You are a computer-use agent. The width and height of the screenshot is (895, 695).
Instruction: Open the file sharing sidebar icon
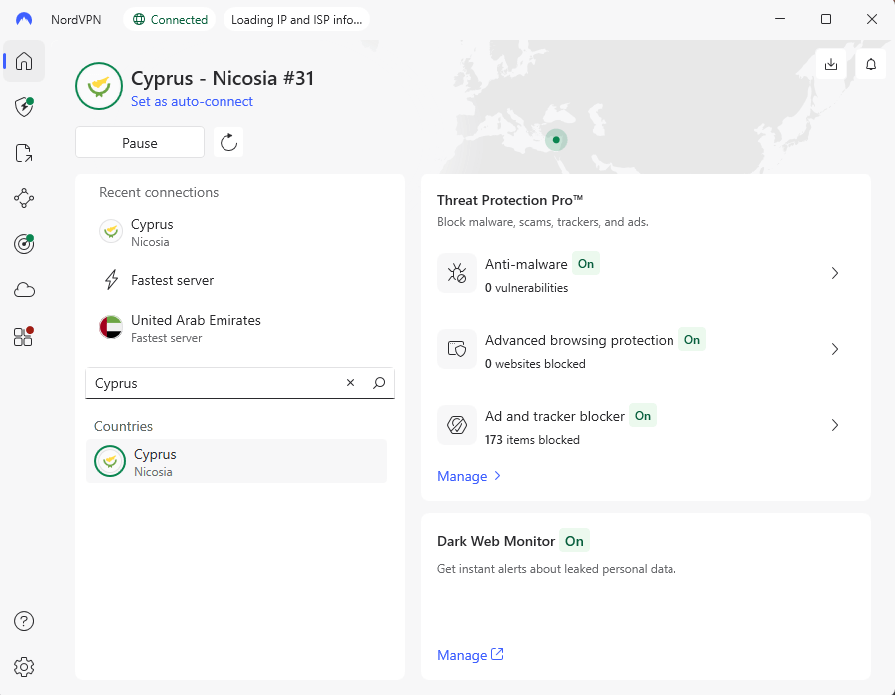(23, 153)
